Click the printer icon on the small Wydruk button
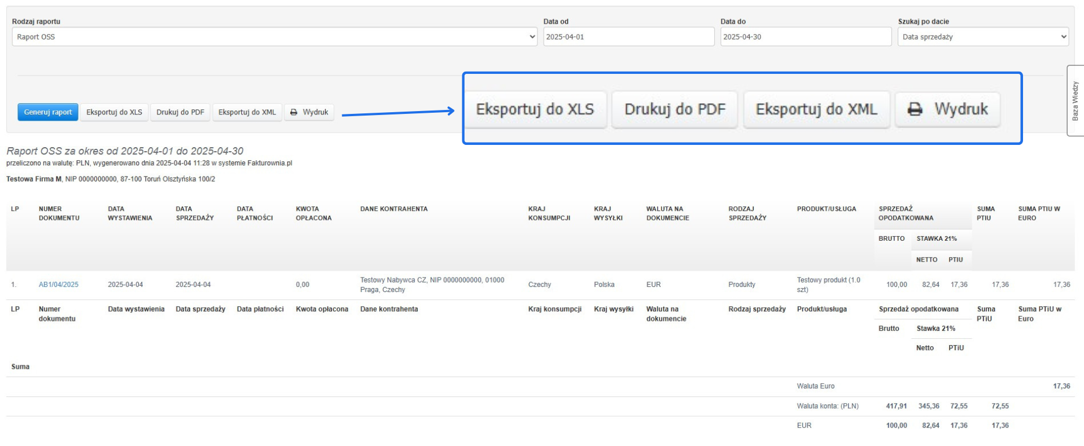The height and width of the screenshot is (446, 1084). pyautogui.click(x=294, y=112)
